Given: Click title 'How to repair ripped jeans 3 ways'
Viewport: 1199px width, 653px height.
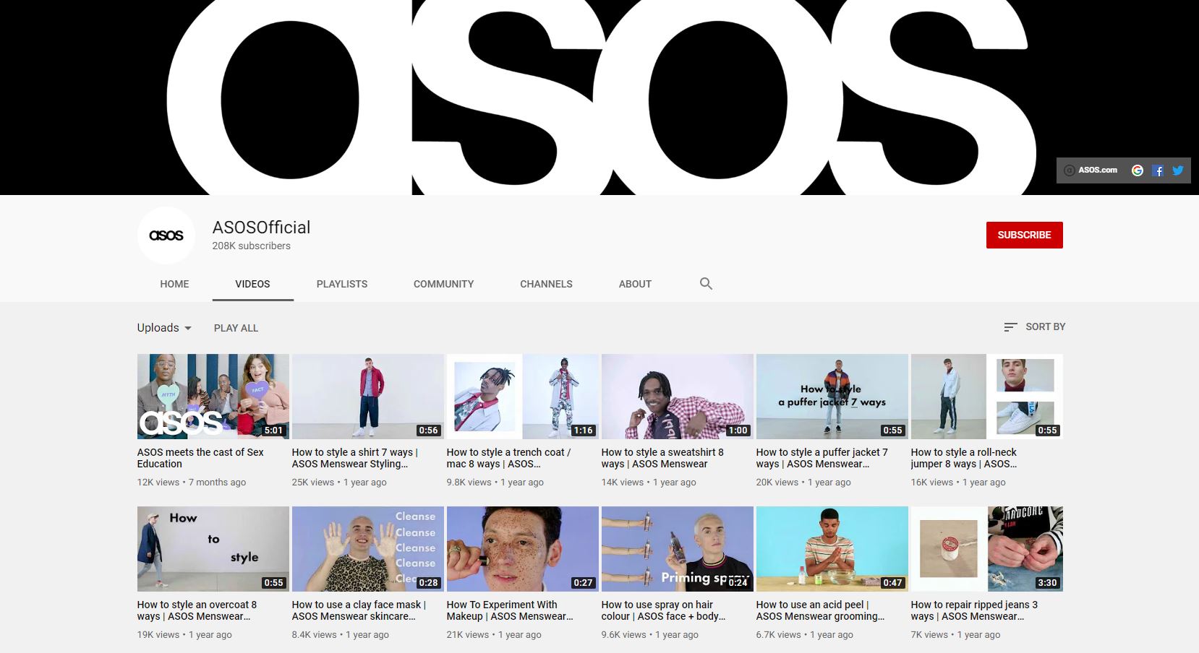Looking at the screenshot, I should click(974, 610).
